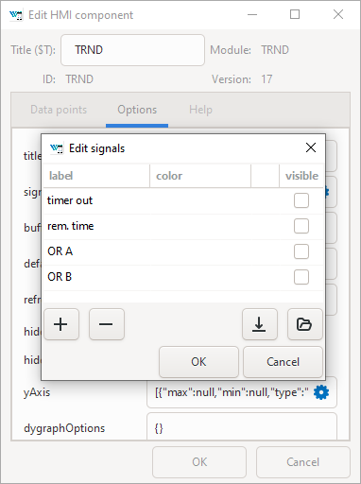Open the Help tab
Viewport: 361px width, 484px height.
pyautogui.click(x=200, y=110)
